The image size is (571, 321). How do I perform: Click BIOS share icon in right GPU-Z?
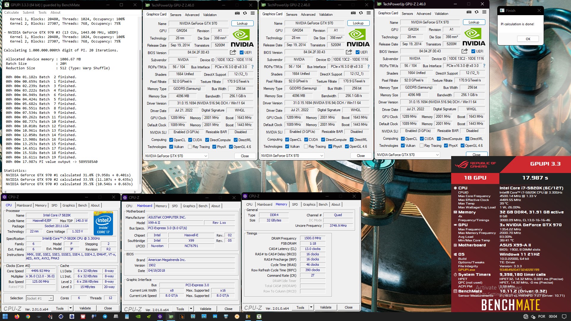[x=465, y=51]
